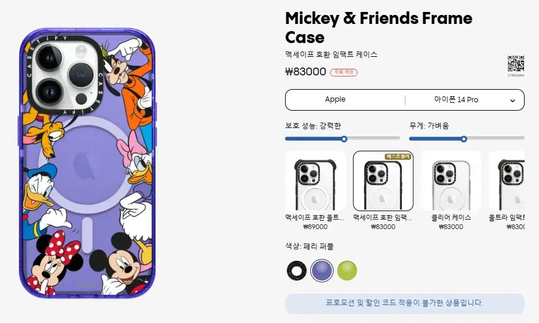This screenshot has height=323, width=539.
Task: Click the MagSafe Impact case subtitle text
Action: 331,54
